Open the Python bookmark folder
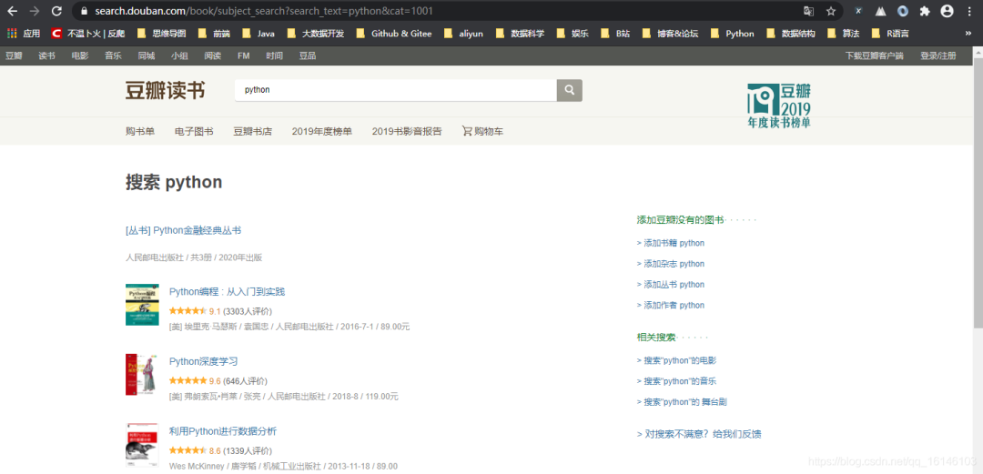983x474 pixels. tap(732, 34)
